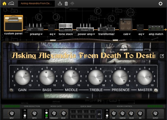Click the save preset download icon
The width and height of the screenshot is (167, 120).
[x=60, y=4]
